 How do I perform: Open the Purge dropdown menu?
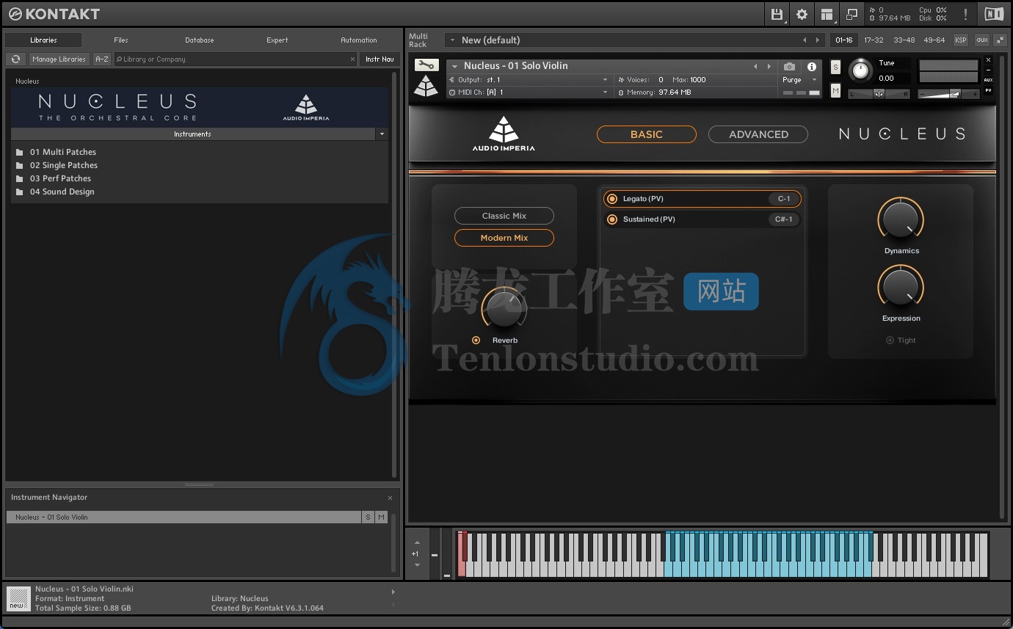814,80
